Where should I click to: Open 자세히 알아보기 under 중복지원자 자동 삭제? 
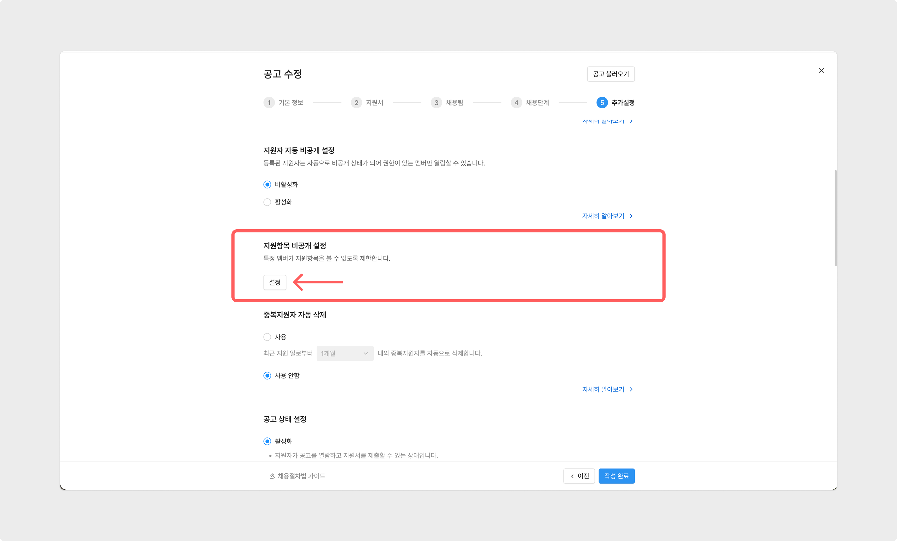click(603, 389)
